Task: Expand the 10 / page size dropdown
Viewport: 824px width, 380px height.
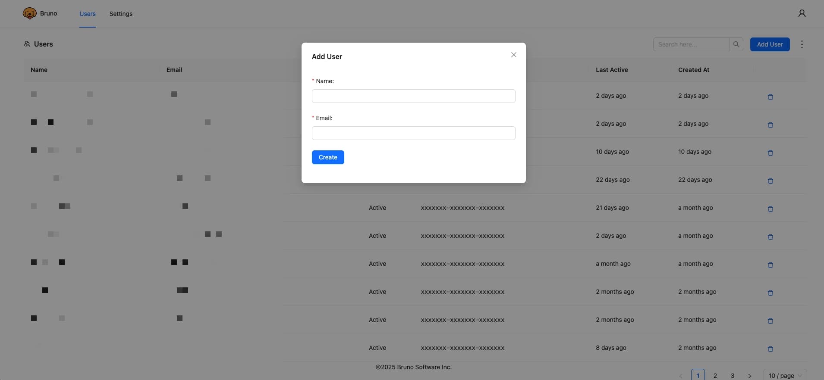Action: click(785, 375)
